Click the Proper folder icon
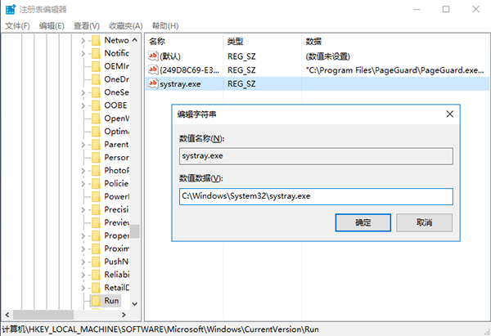The image size is (491, 336). pyautogui.click(x=96, y=235)
